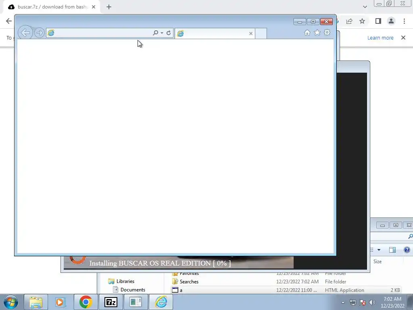This screenshot has height=310, width=413.
Task: Dismiss the Chrome infobar
Action: (x=403, y=38)
